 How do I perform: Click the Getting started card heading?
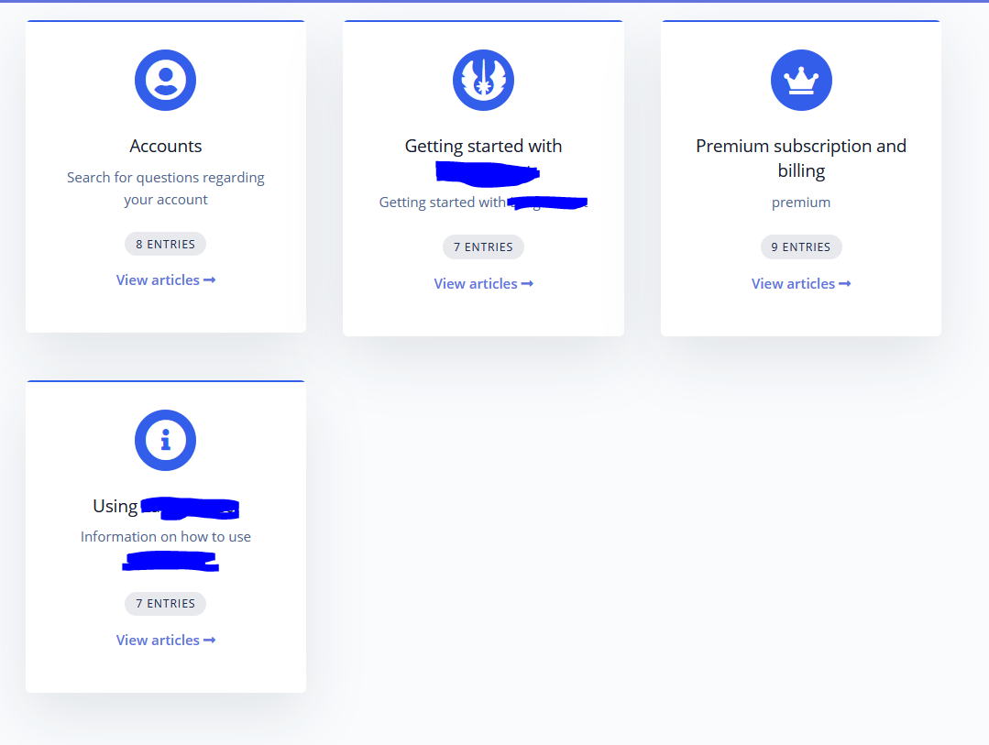tap(483, 146)
